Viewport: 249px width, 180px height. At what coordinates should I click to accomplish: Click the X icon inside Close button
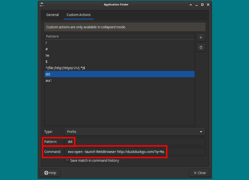coord(194,172)
